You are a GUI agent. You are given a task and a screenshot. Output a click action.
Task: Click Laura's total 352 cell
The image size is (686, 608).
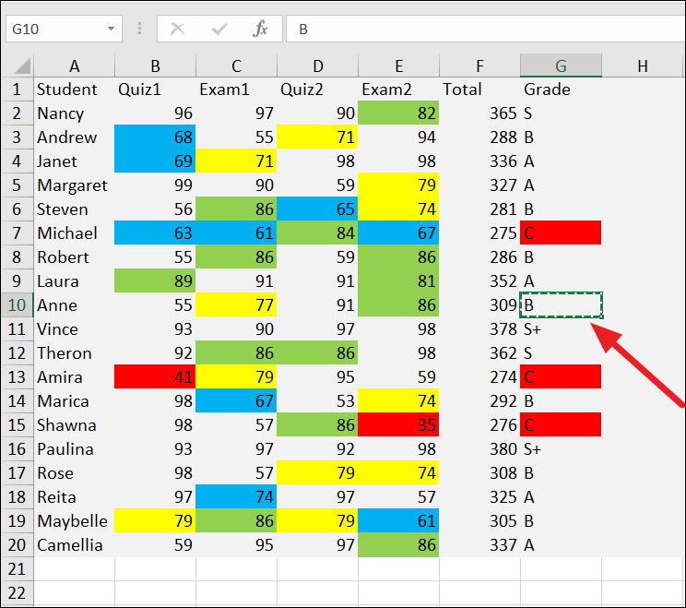pyautogui.click(x=480, y=281)
